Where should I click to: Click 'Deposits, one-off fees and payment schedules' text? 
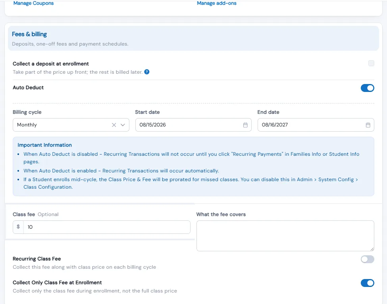tap(70, 44)
